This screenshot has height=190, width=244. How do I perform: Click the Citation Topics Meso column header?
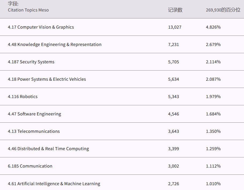(x=28, y=10)
